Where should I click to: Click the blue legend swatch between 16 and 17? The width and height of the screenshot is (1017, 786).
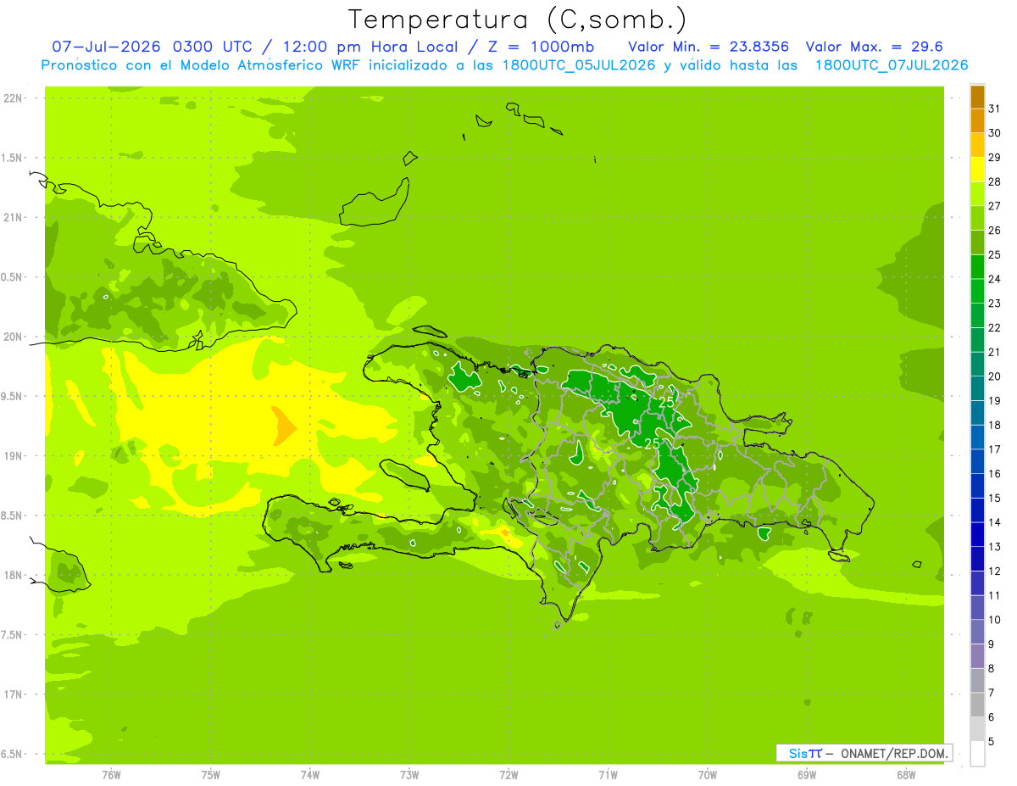click(x=977, y=461)
